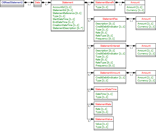
Task: Select the Value attribute in StatementValue
Action: (102, 124)
